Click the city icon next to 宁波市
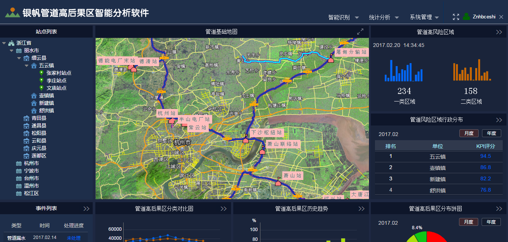The image size is (508, 242). (19, 171)
